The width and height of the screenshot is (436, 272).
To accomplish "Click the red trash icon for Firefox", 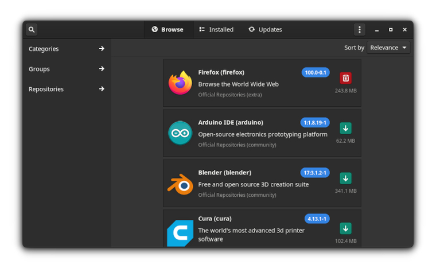I will tap(345, 78).
